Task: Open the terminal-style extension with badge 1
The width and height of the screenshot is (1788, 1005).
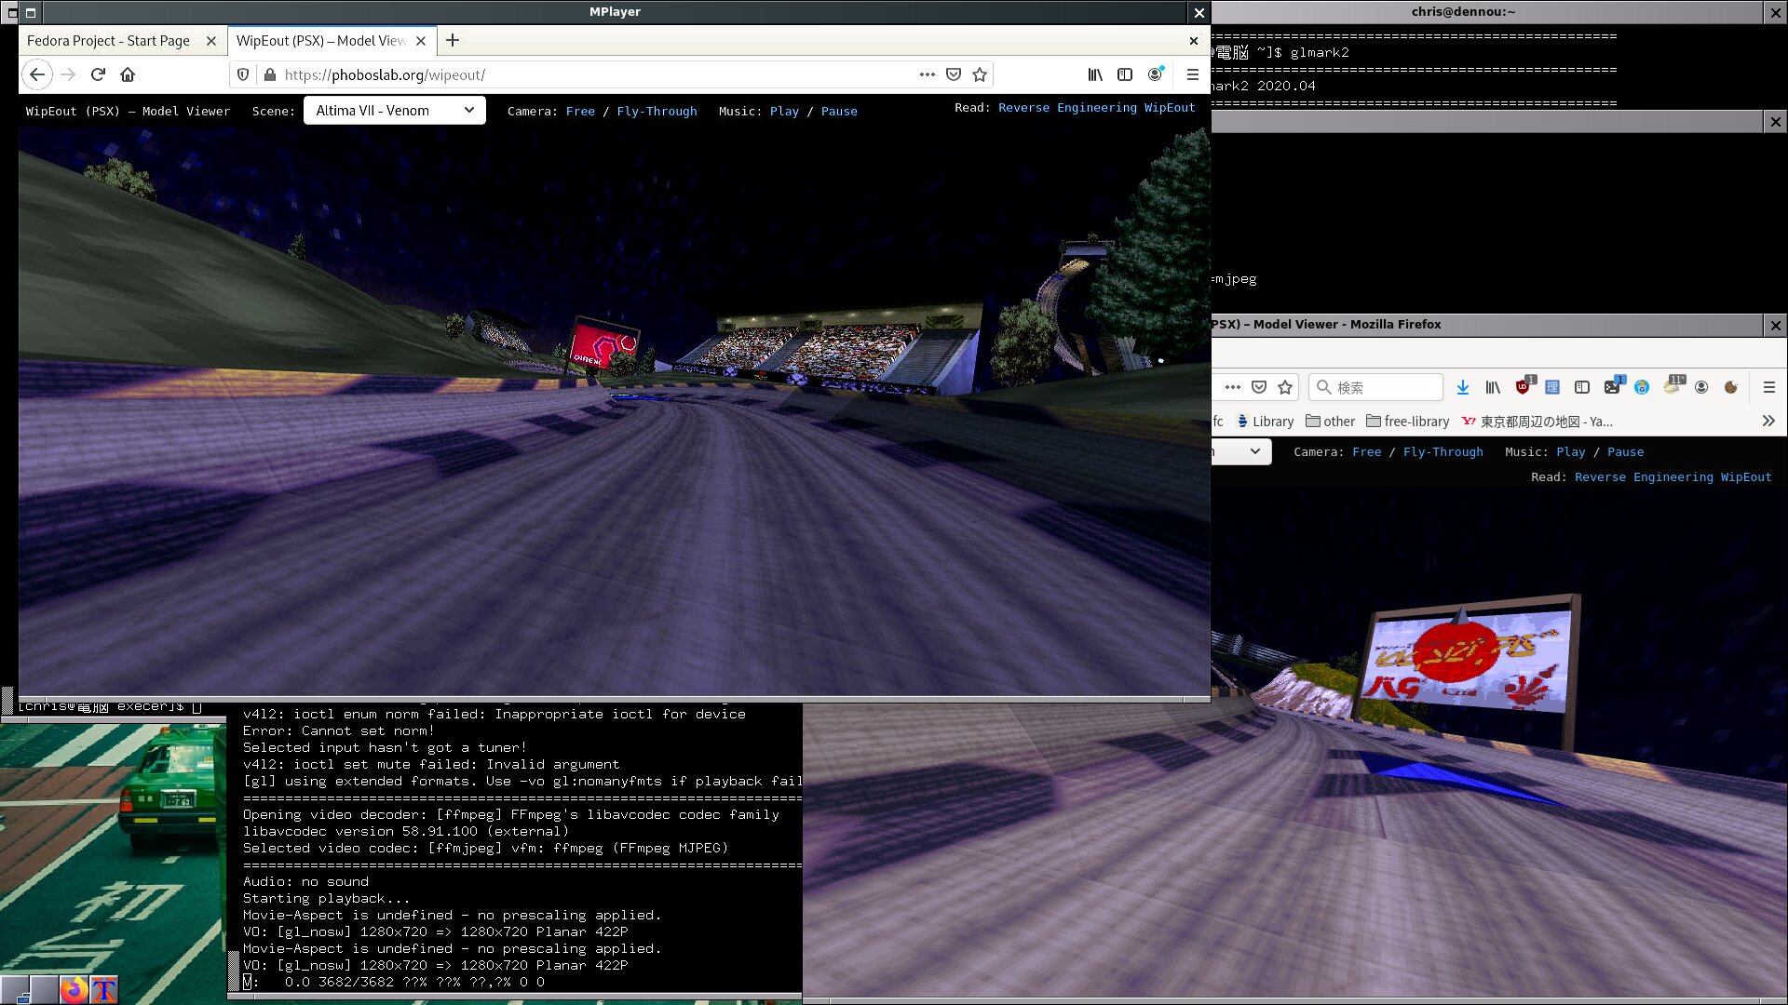Action: click(1613, 387)
